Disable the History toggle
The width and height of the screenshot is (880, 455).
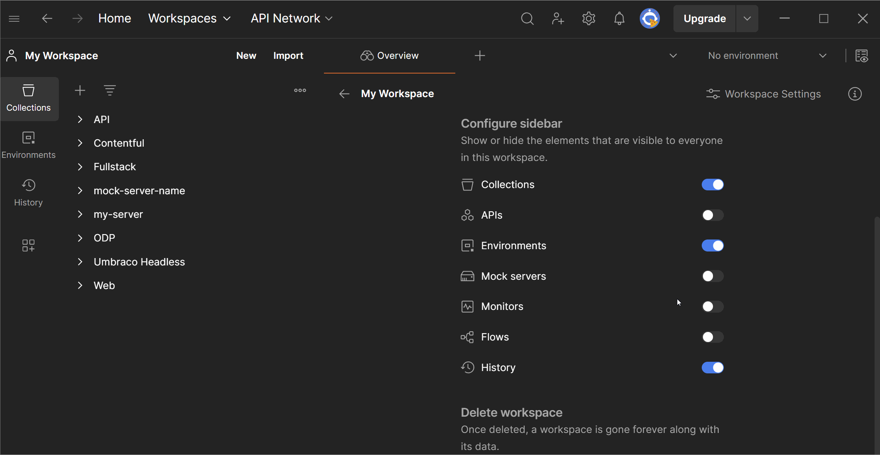click(713, 368)
